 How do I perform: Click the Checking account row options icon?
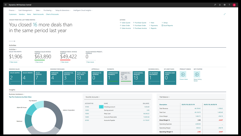pyautogui.click(x=101, y=107)
